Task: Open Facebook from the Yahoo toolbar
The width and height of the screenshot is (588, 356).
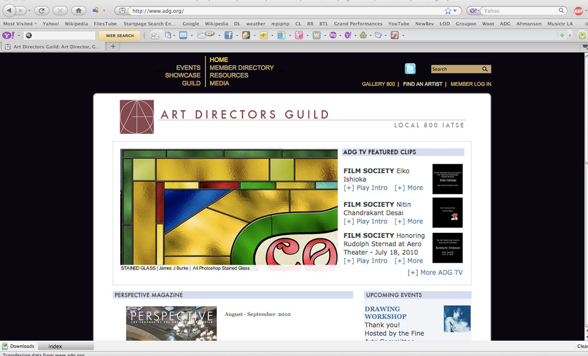Action: 228,35
